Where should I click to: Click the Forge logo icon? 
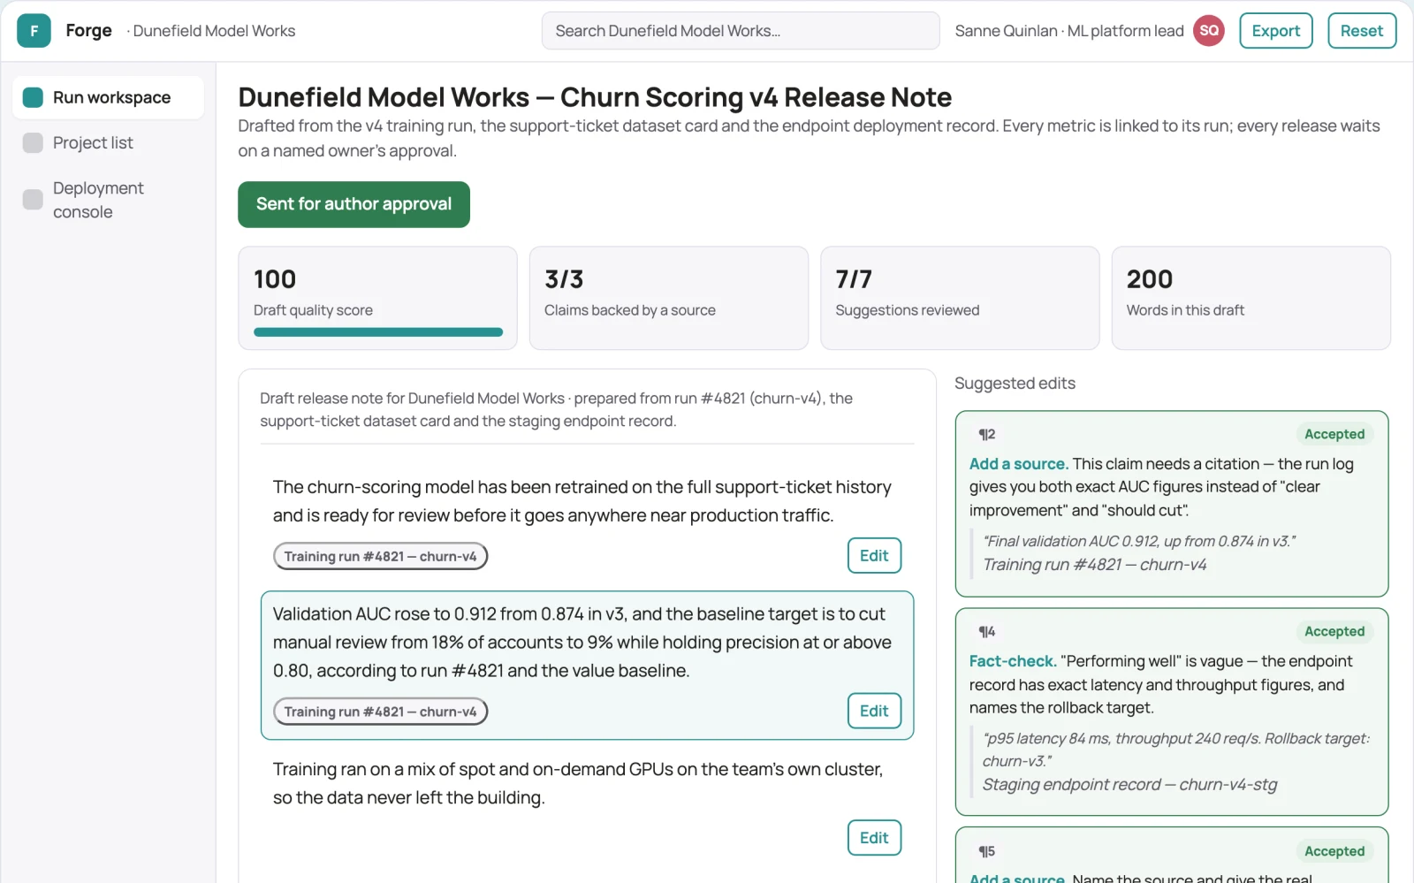pos(34,31)
